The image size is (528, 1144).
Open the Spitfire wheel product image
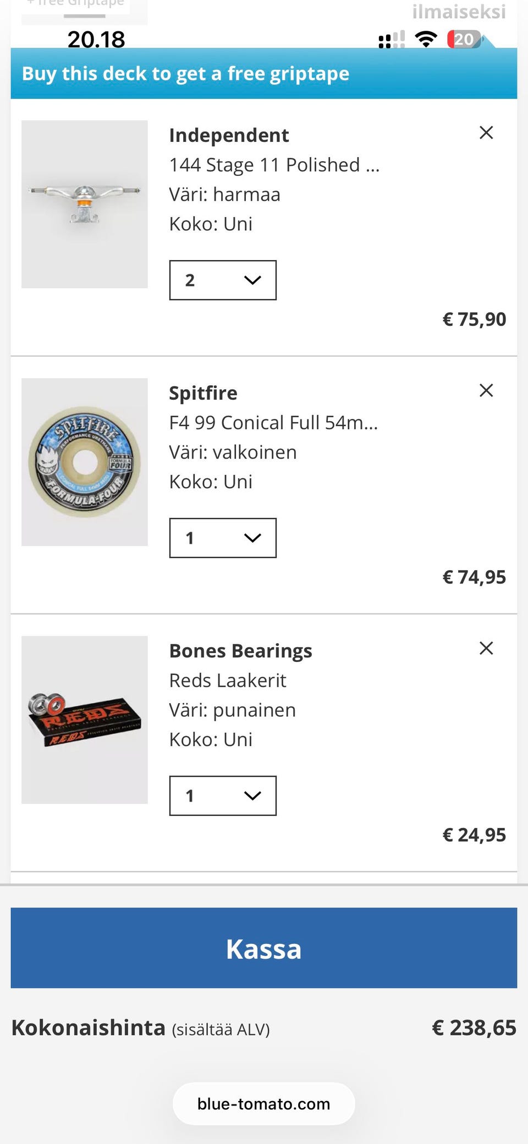click(85, 462)
